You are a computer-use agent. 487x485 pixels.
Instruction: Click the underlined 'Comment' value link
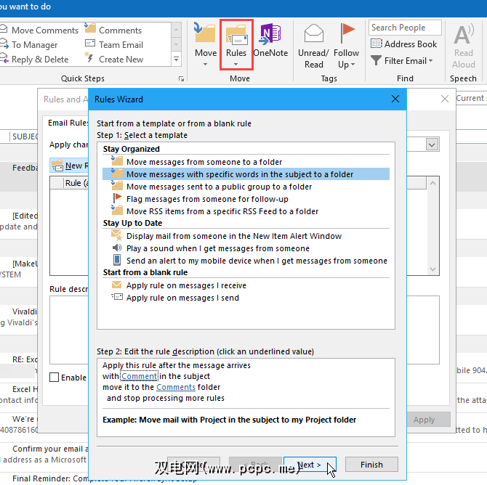tap(140, 376)
